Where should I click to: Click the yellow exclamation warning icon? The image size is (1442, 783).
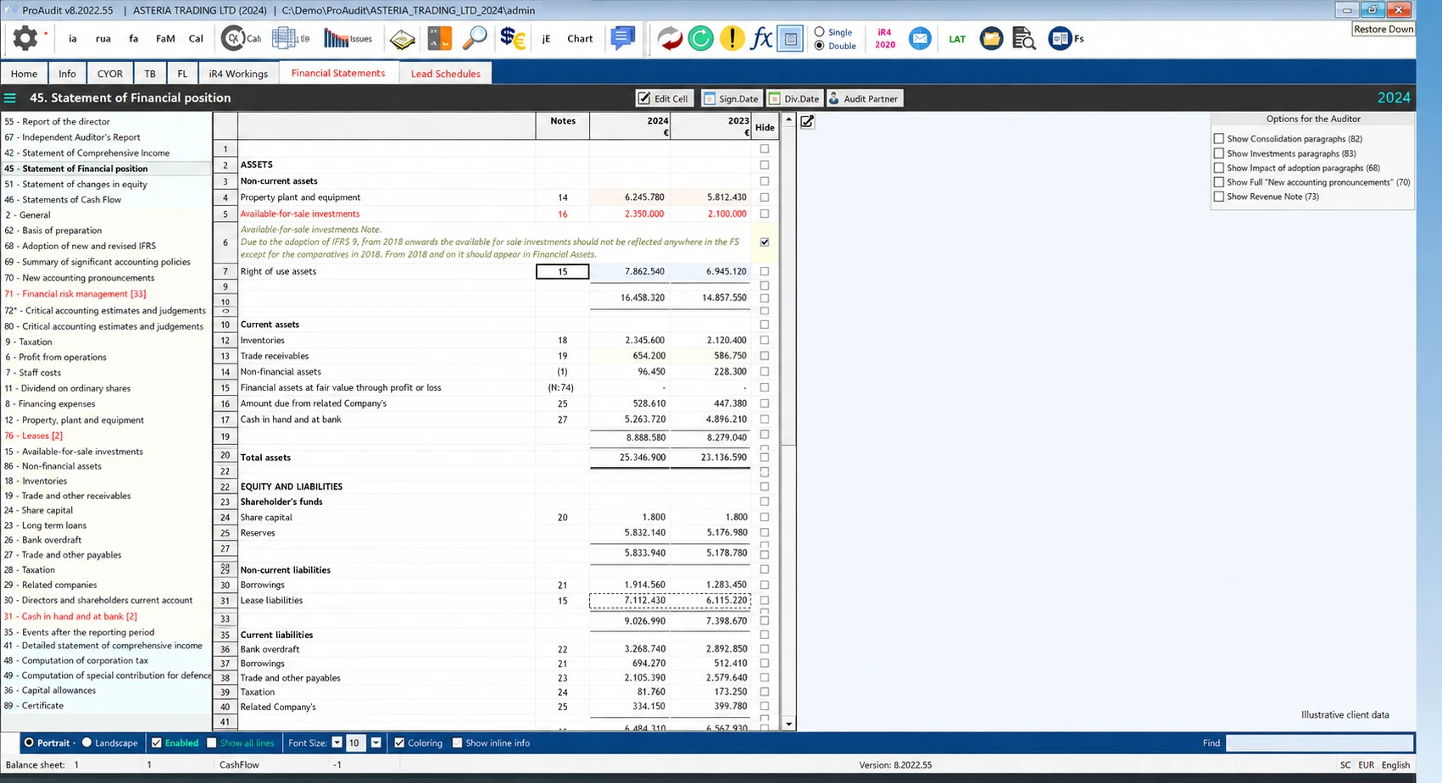coord(732,38)
